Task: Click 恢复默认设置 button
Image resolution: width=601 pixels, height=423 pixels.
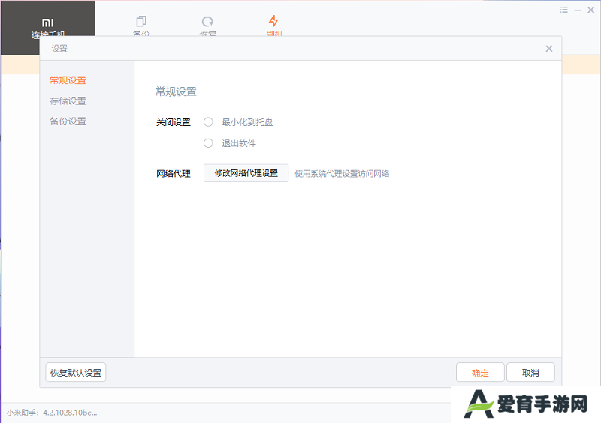Action: pos(76,373)
